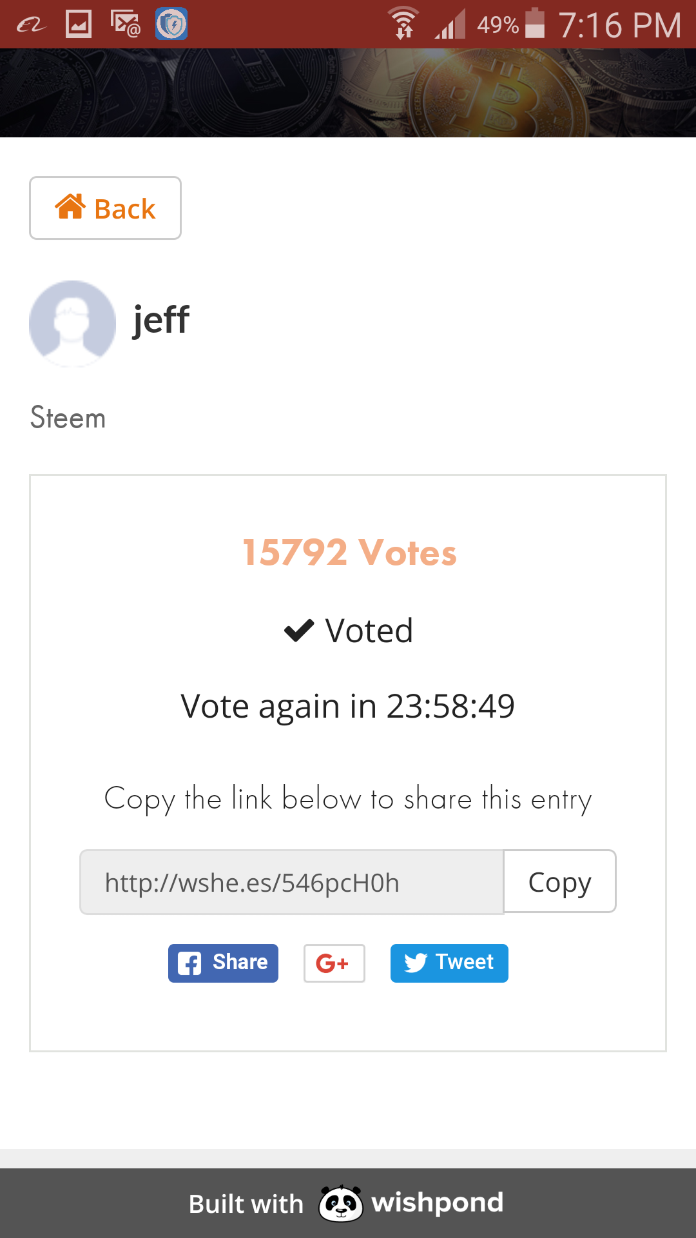696x1238 pixels.
Task: Tap the picture notification icon
Action: 79,24
